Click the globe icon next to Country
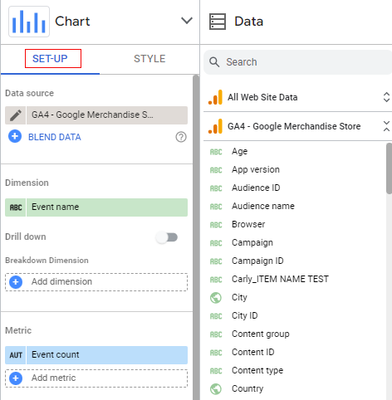 [x=216, y=389]
